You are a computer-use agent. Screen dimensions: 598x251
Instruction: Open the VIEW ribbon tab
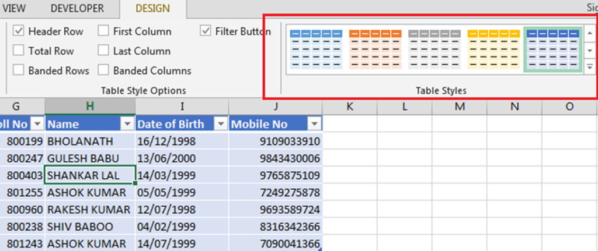point(14,9)
